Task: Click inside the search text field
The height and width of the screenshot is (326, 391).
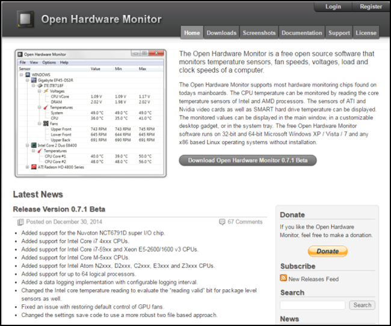Action: click(x=313, y=305)
